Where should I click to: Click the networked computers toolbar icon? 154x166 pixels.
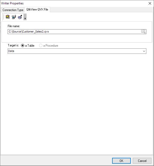coord(14,17)
